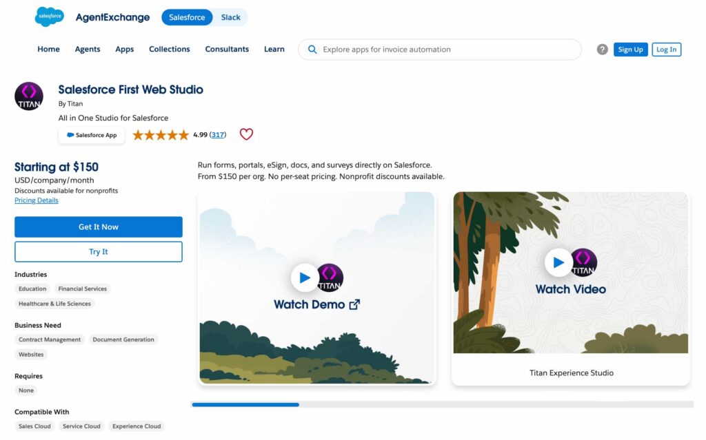This screenshot has height=440, width=706.
Task: Click the Salesforce cloud logo
Action: click(50, 17)
